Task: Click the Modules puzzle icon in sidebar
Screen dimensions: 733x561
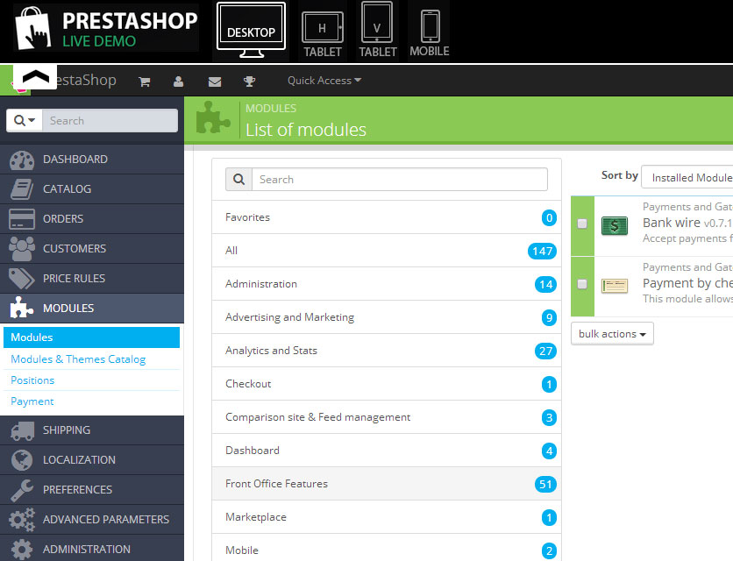Action: pyautogui.click(x=22, y=308)
